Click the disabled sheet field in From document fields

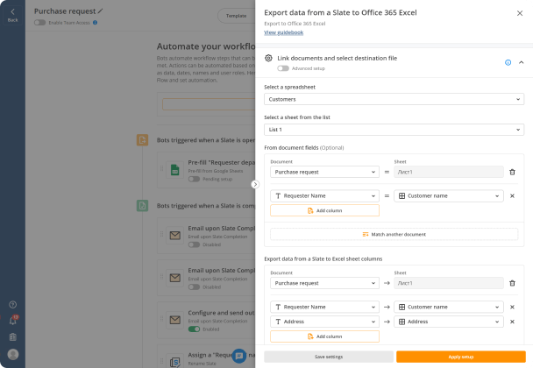449,172
